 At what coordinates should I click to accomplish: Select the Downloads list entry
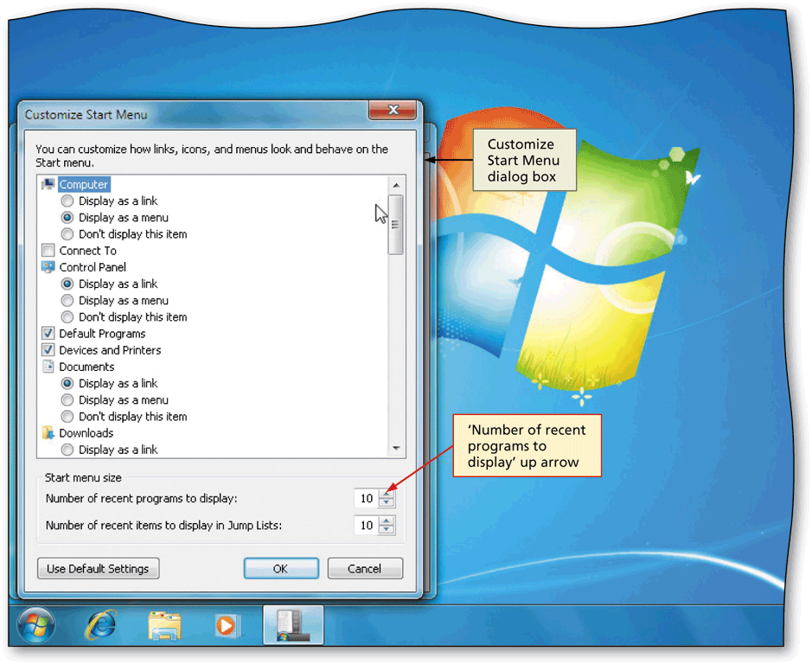86,433
